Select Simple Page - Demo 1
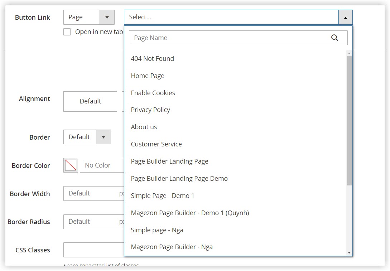Image resolution: width=390 pixels, height=271 pixels. 163,196
